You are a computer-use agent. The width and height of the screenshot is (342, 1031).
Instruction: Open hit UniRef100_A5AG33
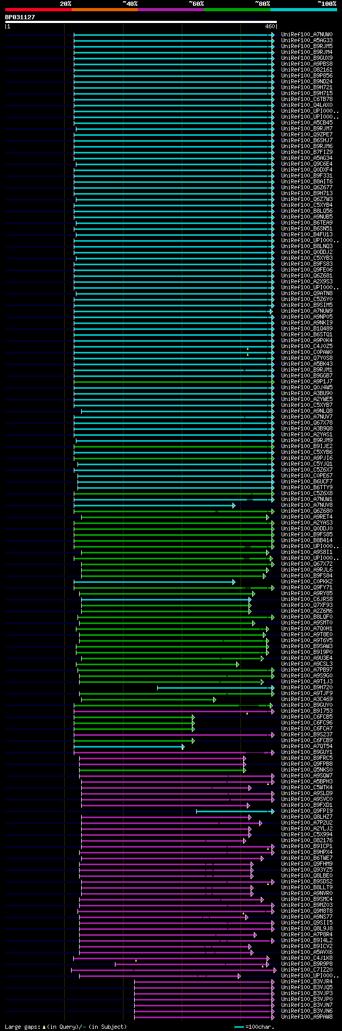[307, 40]
